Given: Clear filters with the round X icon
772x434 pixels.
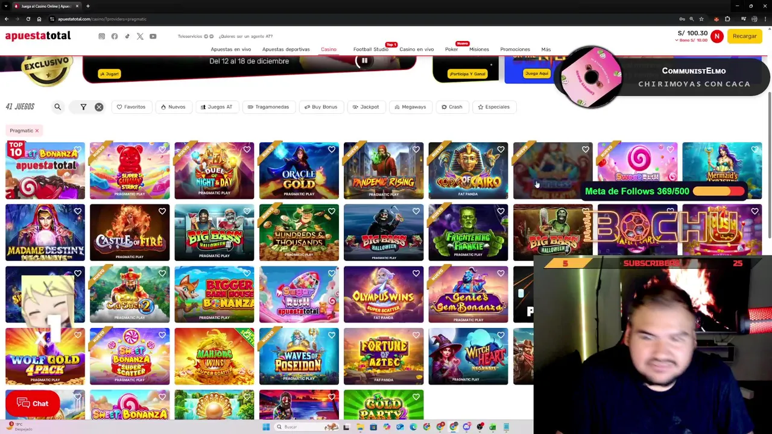Looking at the screenshot, I should click(99, 107).
